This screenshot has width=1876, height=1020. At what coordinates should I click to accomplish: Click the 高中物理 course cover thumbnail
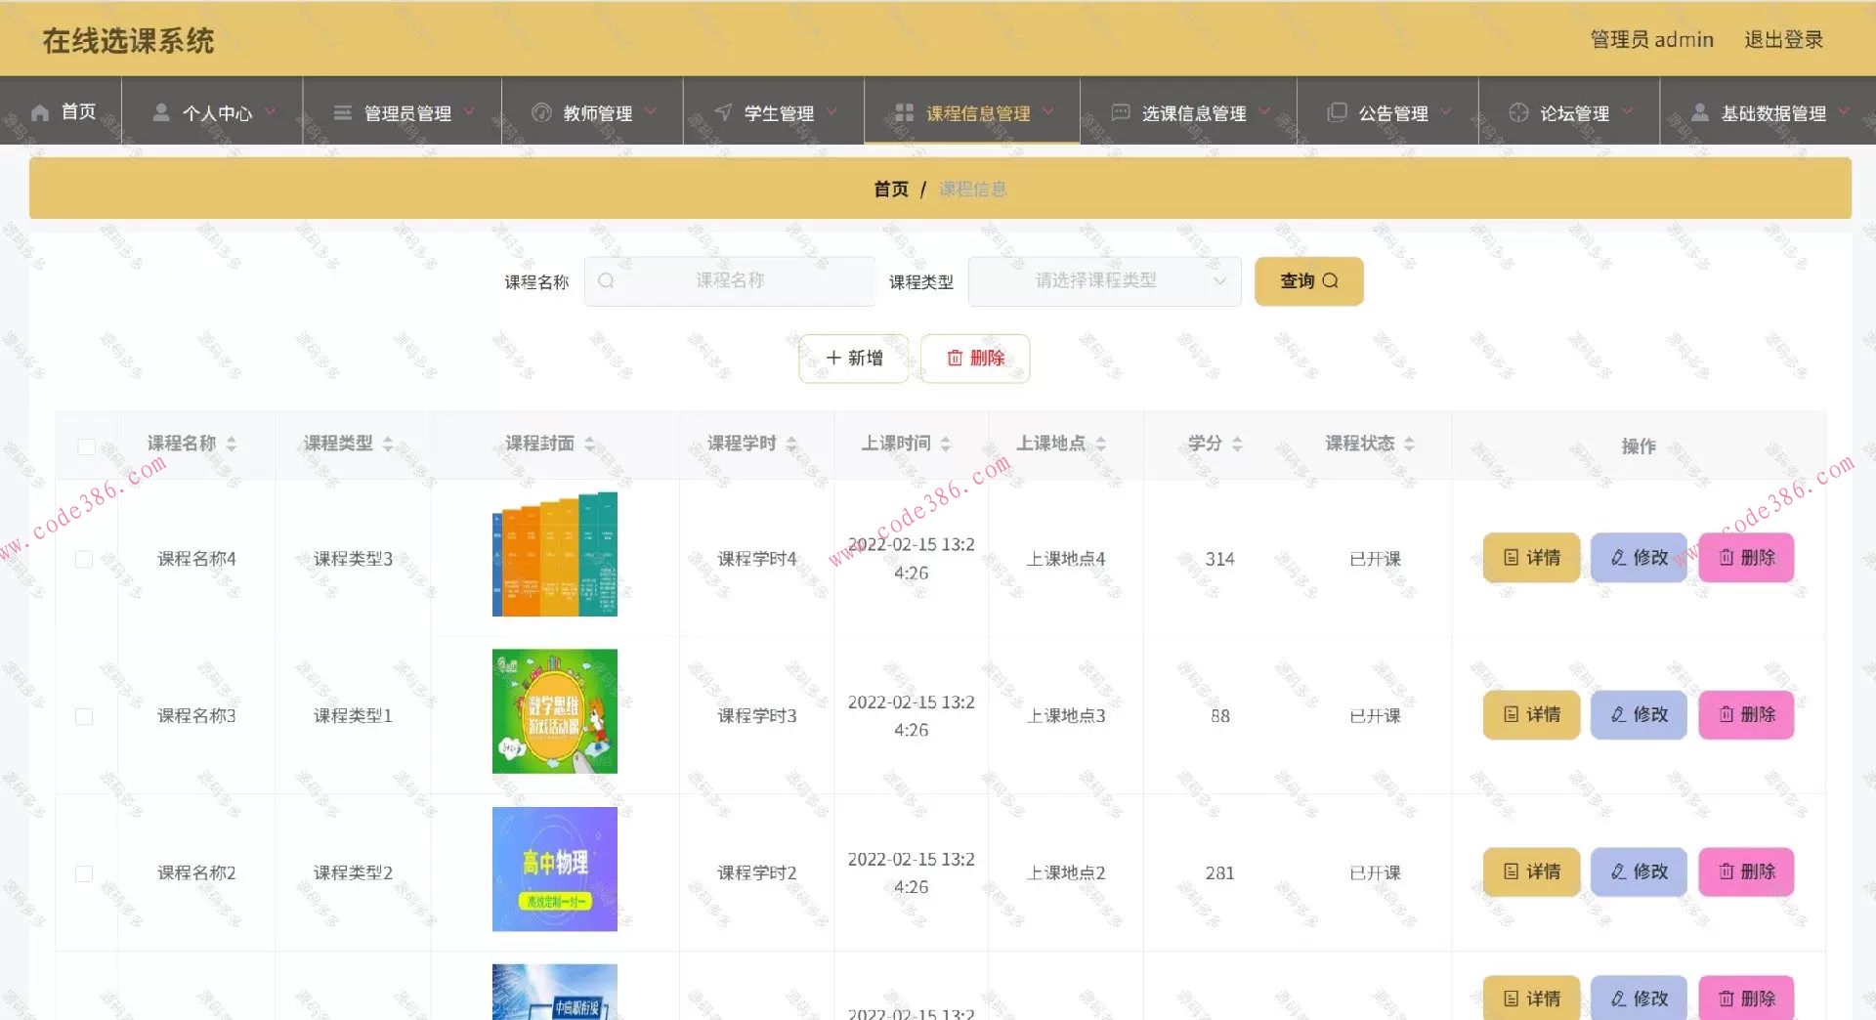[554, 869]
